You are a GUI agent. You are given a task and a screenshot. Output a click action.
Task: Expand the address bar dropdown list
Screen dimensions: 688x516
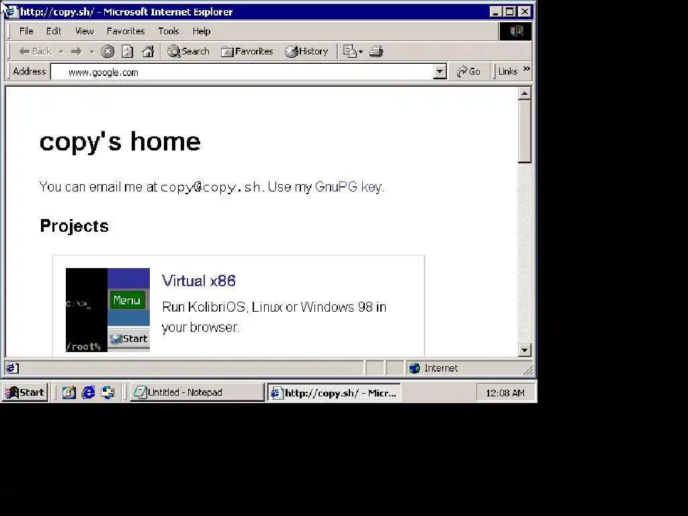pos(439,72)
